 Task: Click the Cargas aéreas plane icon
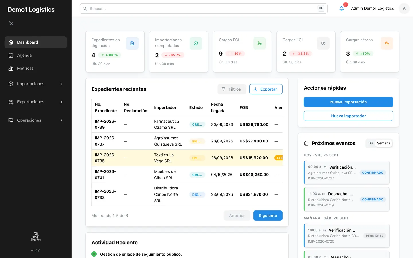[387, 43]
